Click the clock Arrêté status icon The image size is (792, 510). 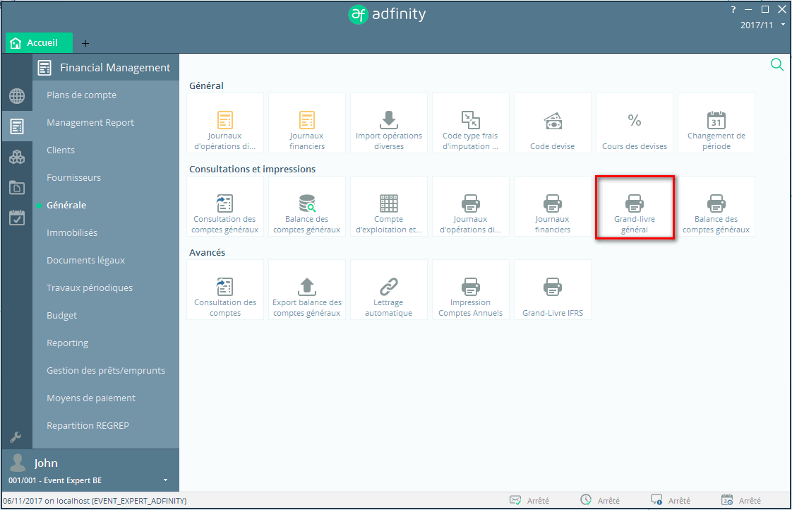click(x=585, y=500)
